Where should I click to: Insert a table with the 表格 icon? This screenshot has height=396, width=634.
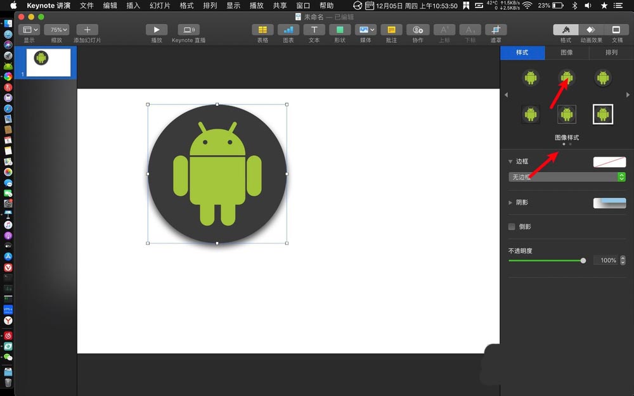click(x=262, y=30)
